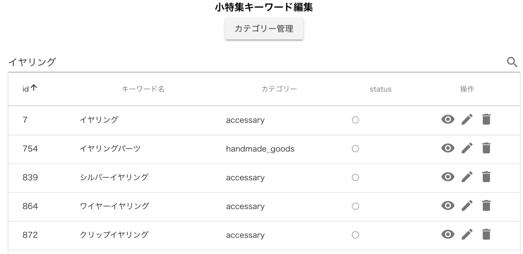Edit シルバーイヤリング with its pencil icon
The image size is (523, 254).
[x=467, y=177]
